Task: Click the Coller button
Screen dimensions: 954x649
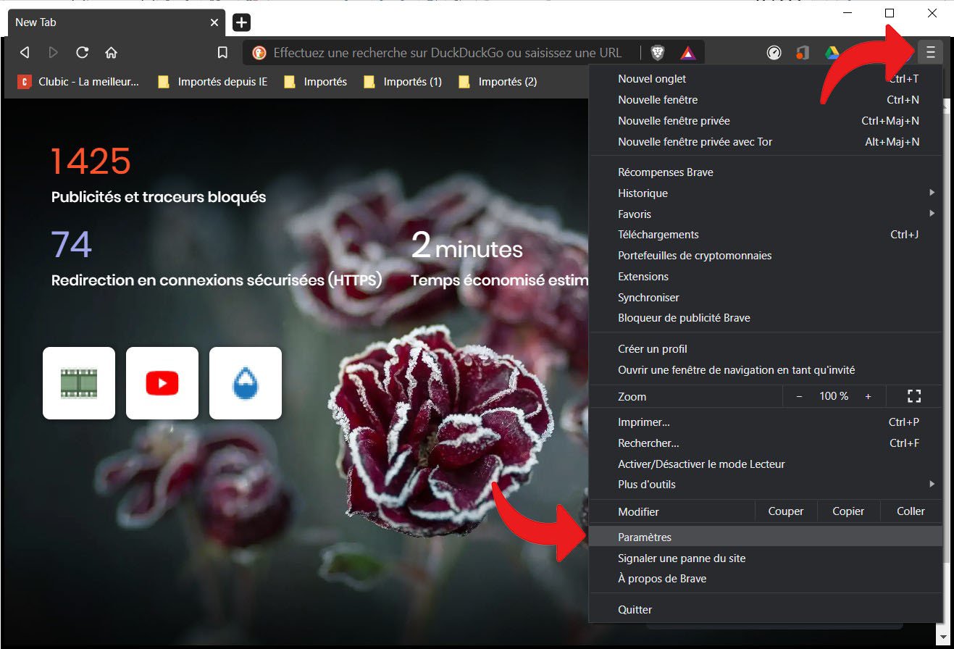Action: click(911, 511)
